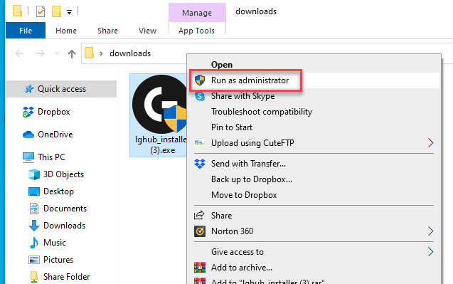Open Downloads in the navigation pane

pyautogui.click(x=64, y=226)
